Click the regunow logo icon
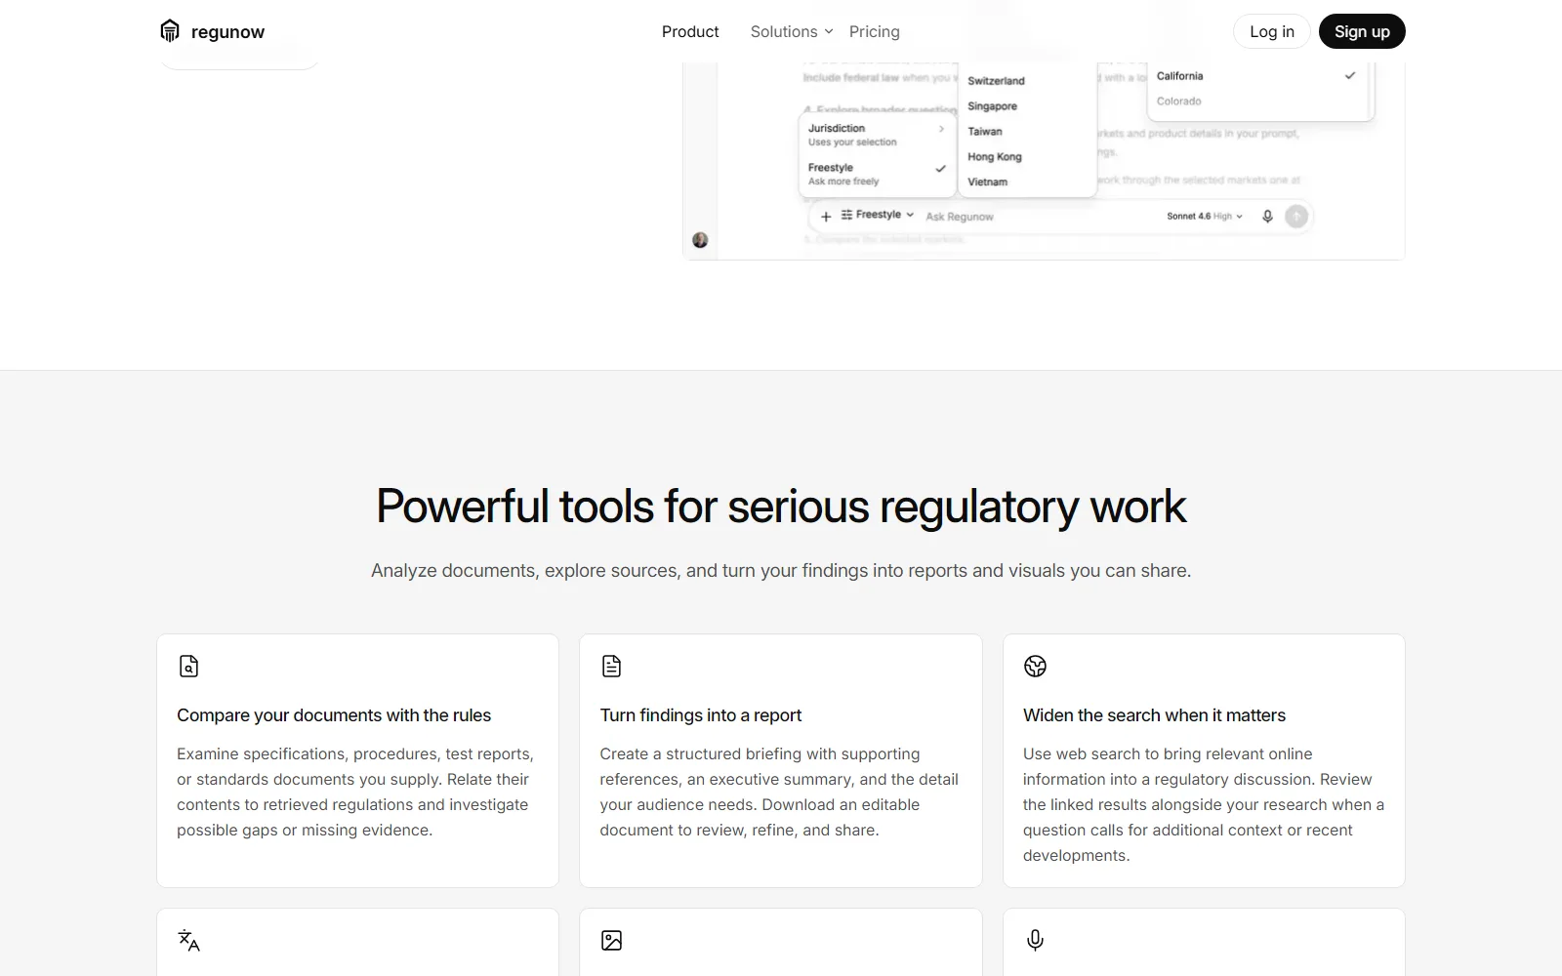Screen dimensions: 1562x976 170,31
